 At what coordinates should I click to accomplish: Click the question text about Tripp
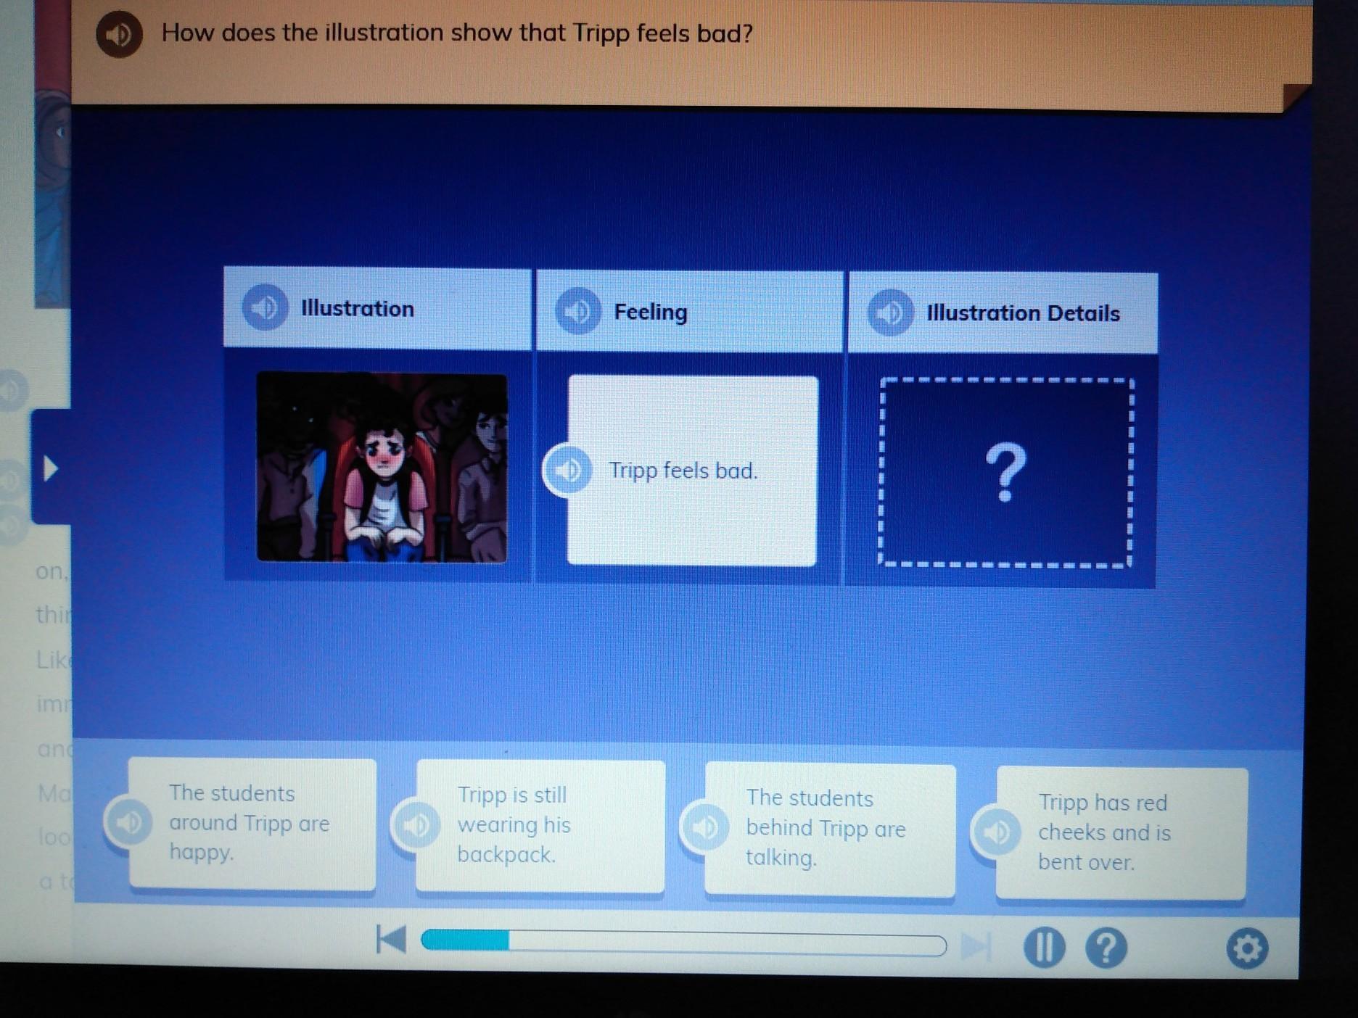pyautogui.click(x=457, y=33)
